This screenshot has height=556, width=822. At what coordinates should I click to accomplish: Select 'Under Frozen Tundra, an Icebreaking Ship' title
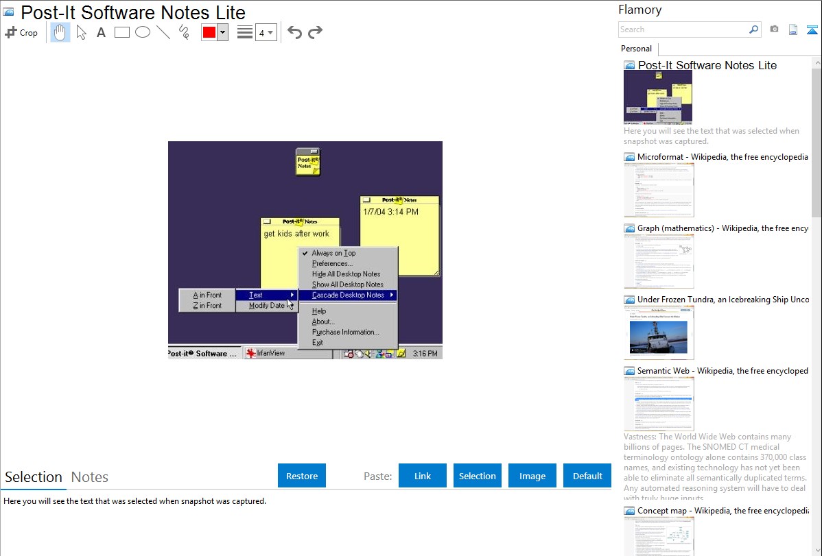click(x=723, y=299)
